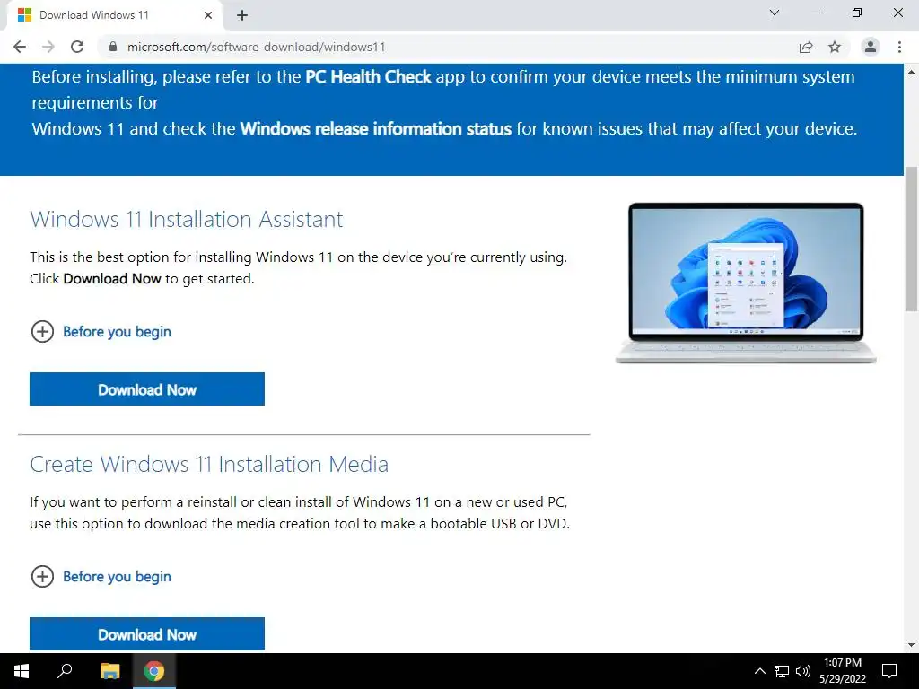Open the share this page icon
Viewport: 919px width, 689px height.
click(x=806, y=47)
